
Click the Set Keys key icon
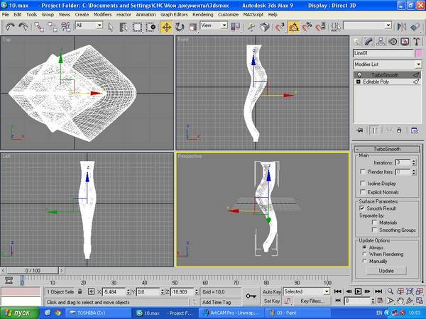(251, 296)
